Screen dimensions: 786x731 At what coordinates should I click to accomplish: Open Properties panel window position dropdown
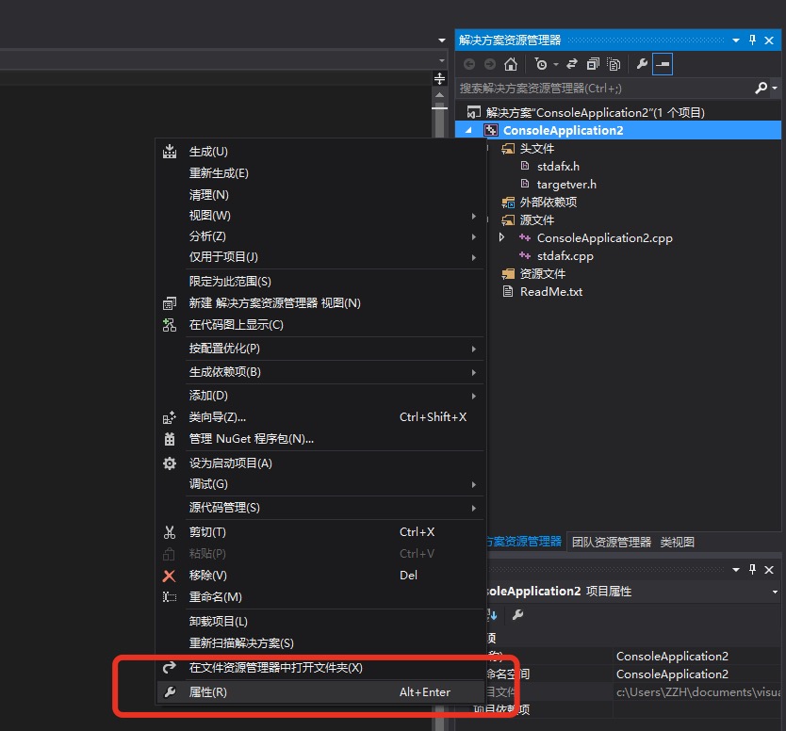pos(736,570)
